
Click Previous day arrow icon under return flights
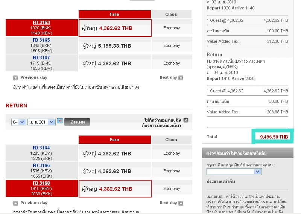pos(15,203)
